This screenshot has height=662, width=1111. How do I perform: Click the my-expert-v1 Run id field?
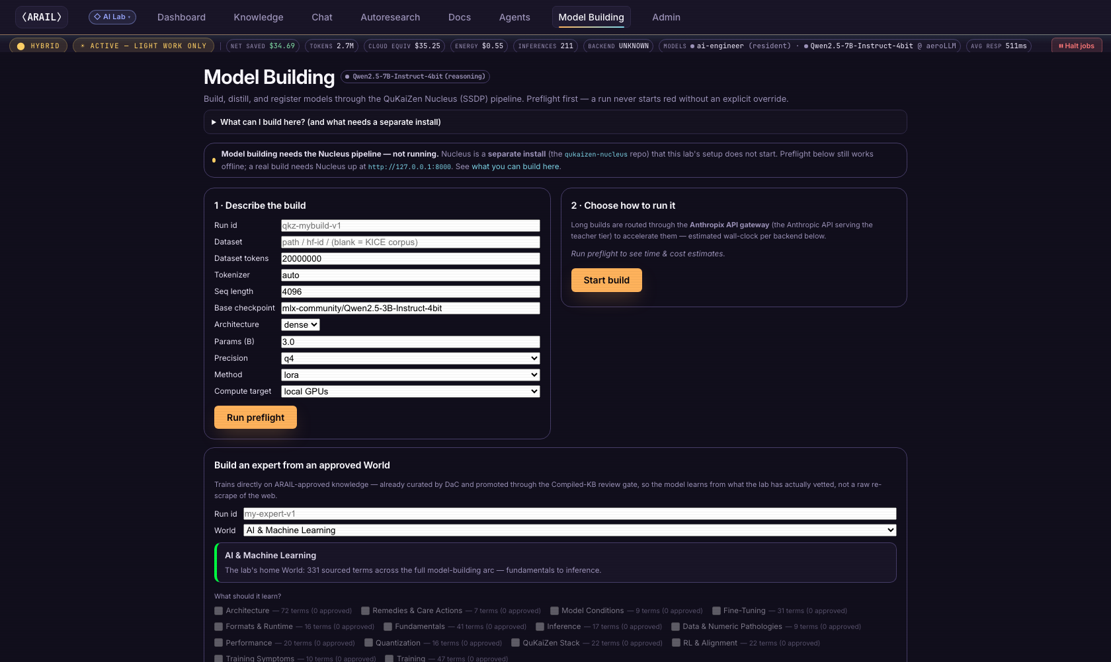(x=570, y=514)
